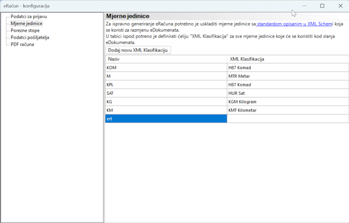Select Podatci pošiljatelja tree item
349x223 pixels.
pyautogui.click(x=30, y=37)
